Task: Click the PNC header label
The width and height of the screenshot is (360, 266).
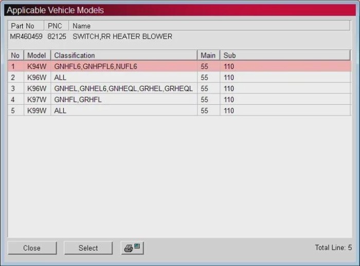Action: pyautogui.click(x=55, y=26)
